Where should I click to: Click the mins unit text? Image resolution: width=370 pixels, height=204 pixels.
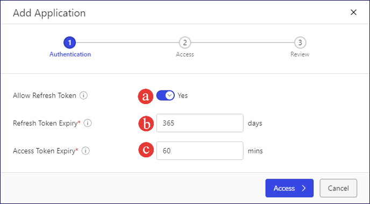pos(255,151)
